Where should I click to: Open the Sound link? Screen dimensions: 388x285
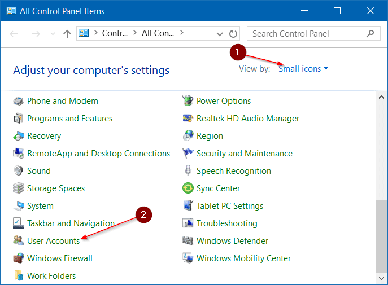pyautogui.click(x=39, y=171)
